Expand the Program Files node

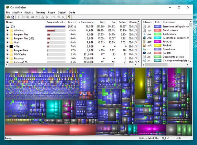(7, 35)
